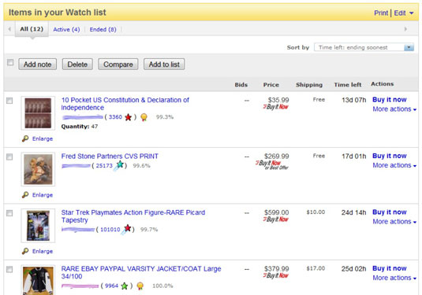Click red shooting star beside 101010

(126, 229)
